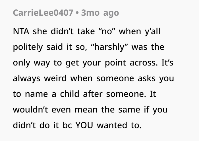Click the word y'all in the first line
This screenshot has width=199, height=141.
152,31
